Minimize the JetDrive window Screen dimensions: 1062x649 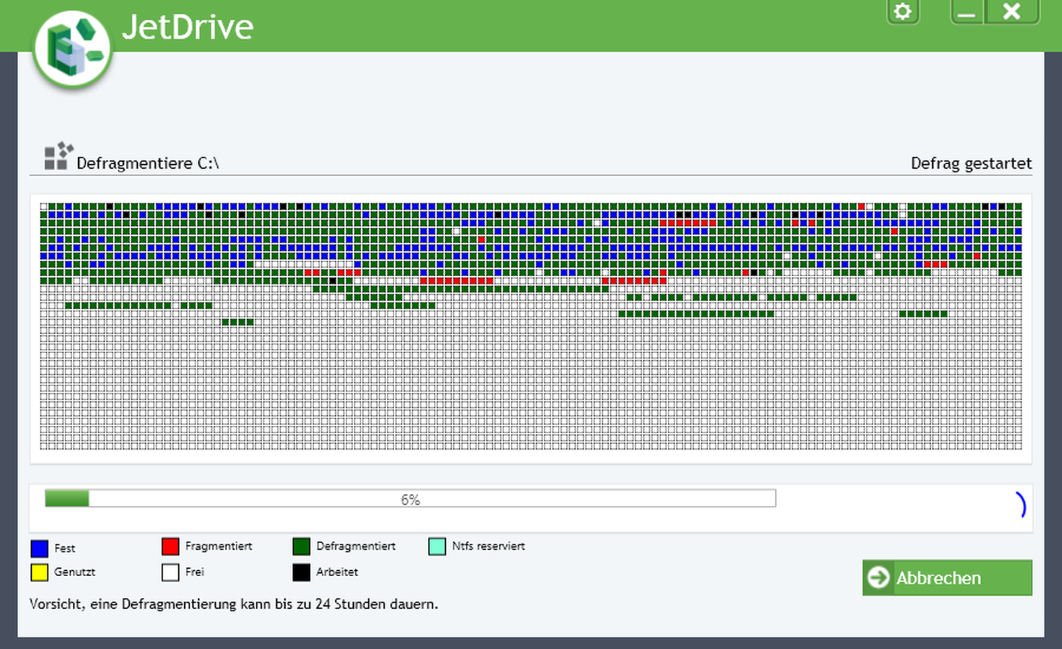(967, 12)
